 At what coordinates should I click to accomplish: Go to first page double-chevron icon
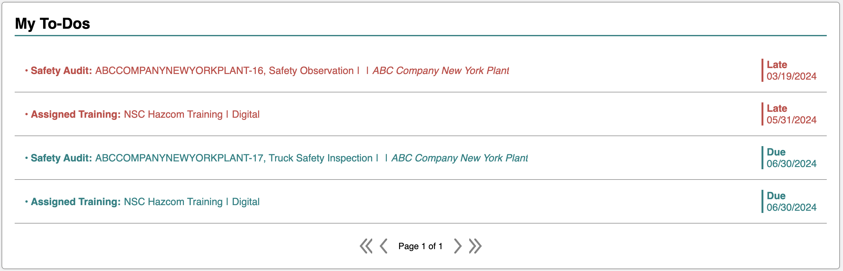click(366, 246)
